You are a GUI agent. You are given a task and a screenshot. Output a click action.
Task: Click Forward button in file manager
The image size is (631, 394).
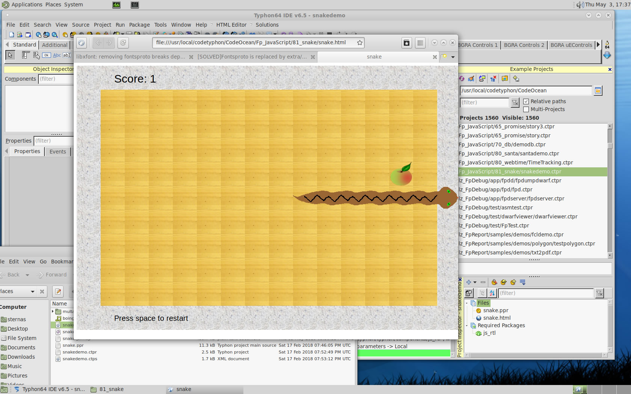click(51, 275)
